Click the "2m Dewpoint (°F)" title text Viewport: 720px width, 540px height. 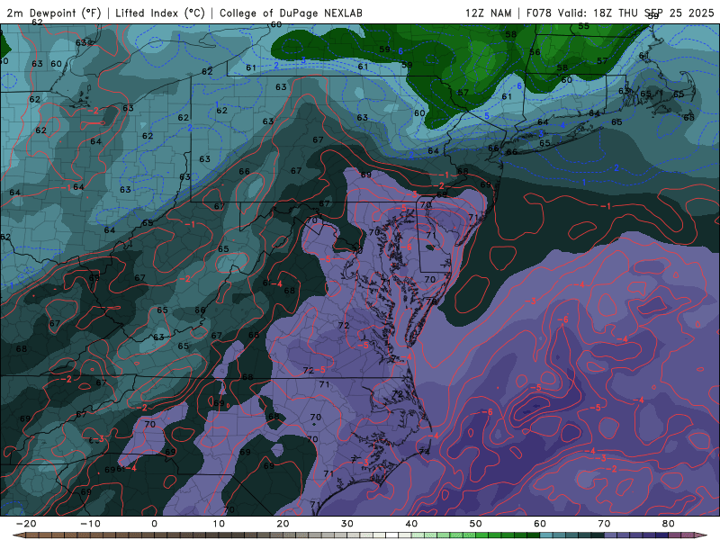(54, 13)
